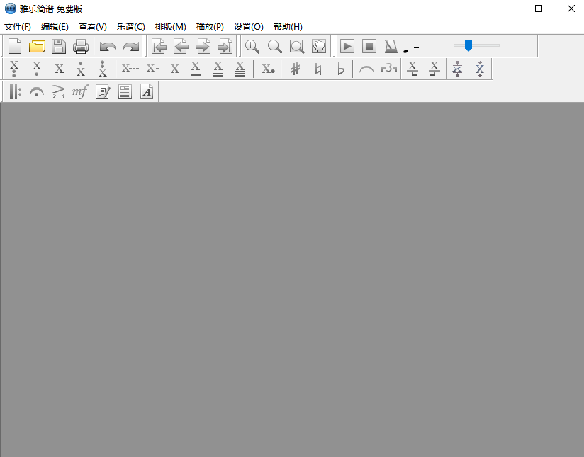Screen dimensions: 584x457
Task: Select note with two dots below
Action: (x=14, y=69)
